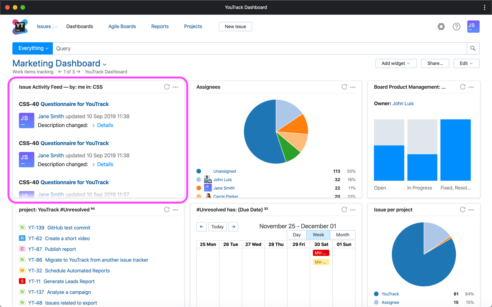Switch calendar to Month view

pyautogui.click(x=342, y=235)
